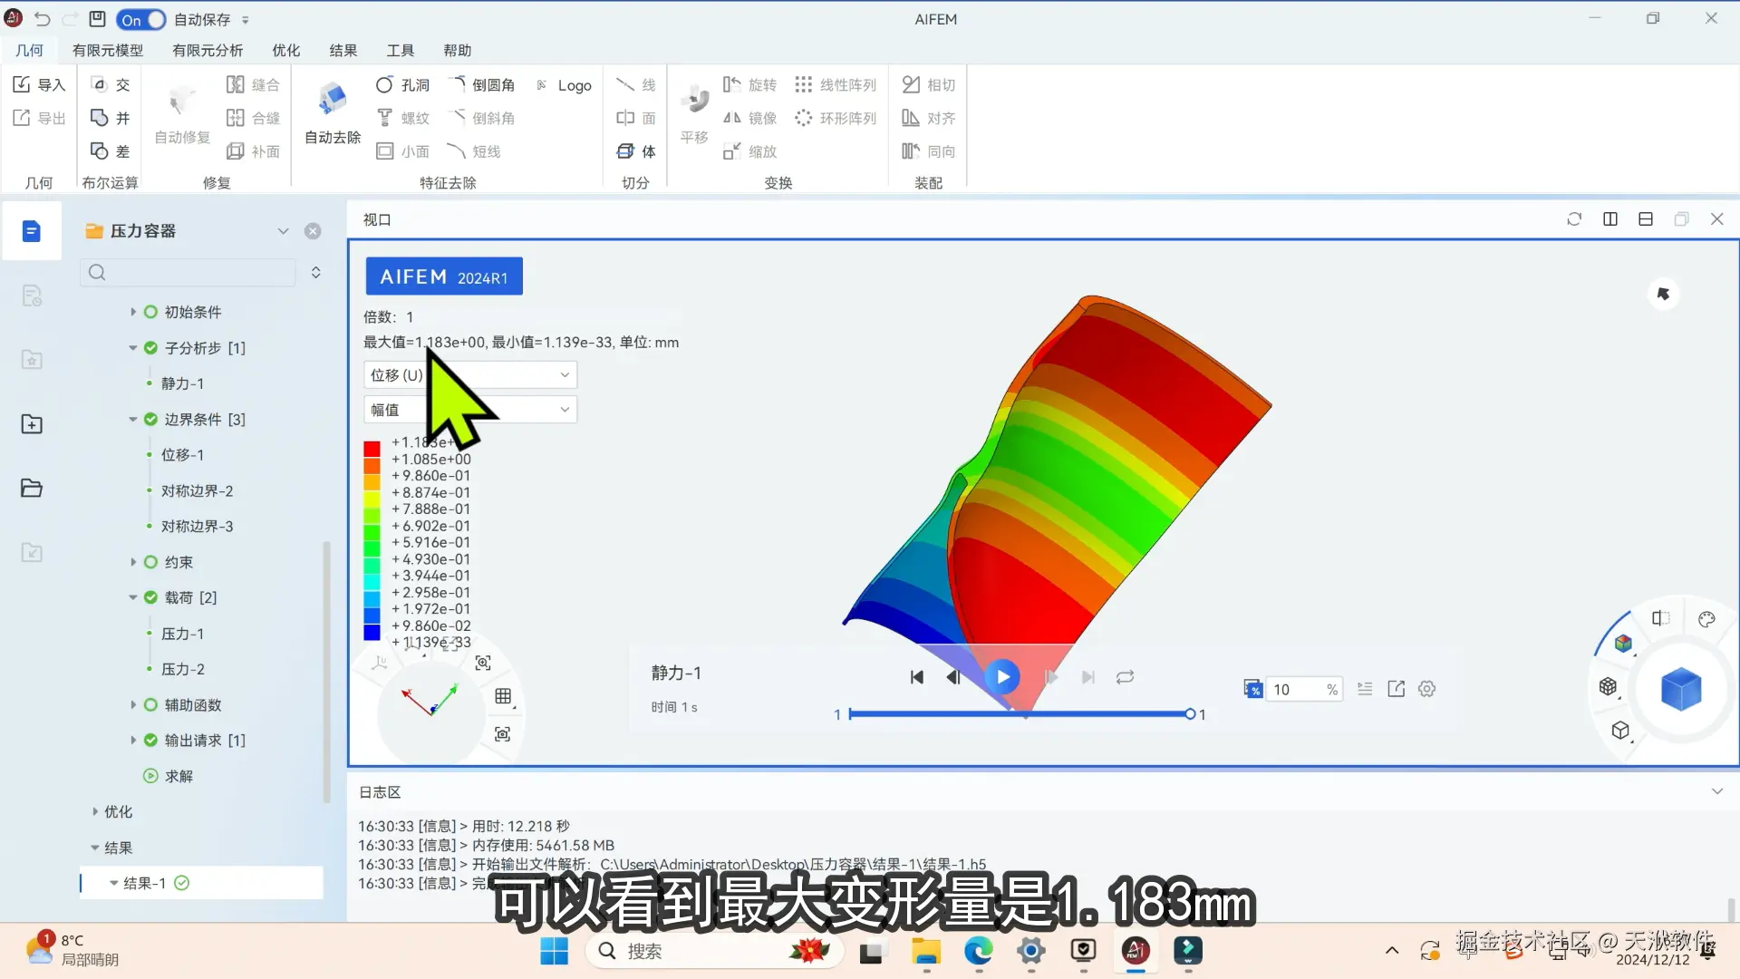Screen dimensions: 1740x979
Task: Click the 倒圆角 fillet removal tool
Action: point(457,84)
